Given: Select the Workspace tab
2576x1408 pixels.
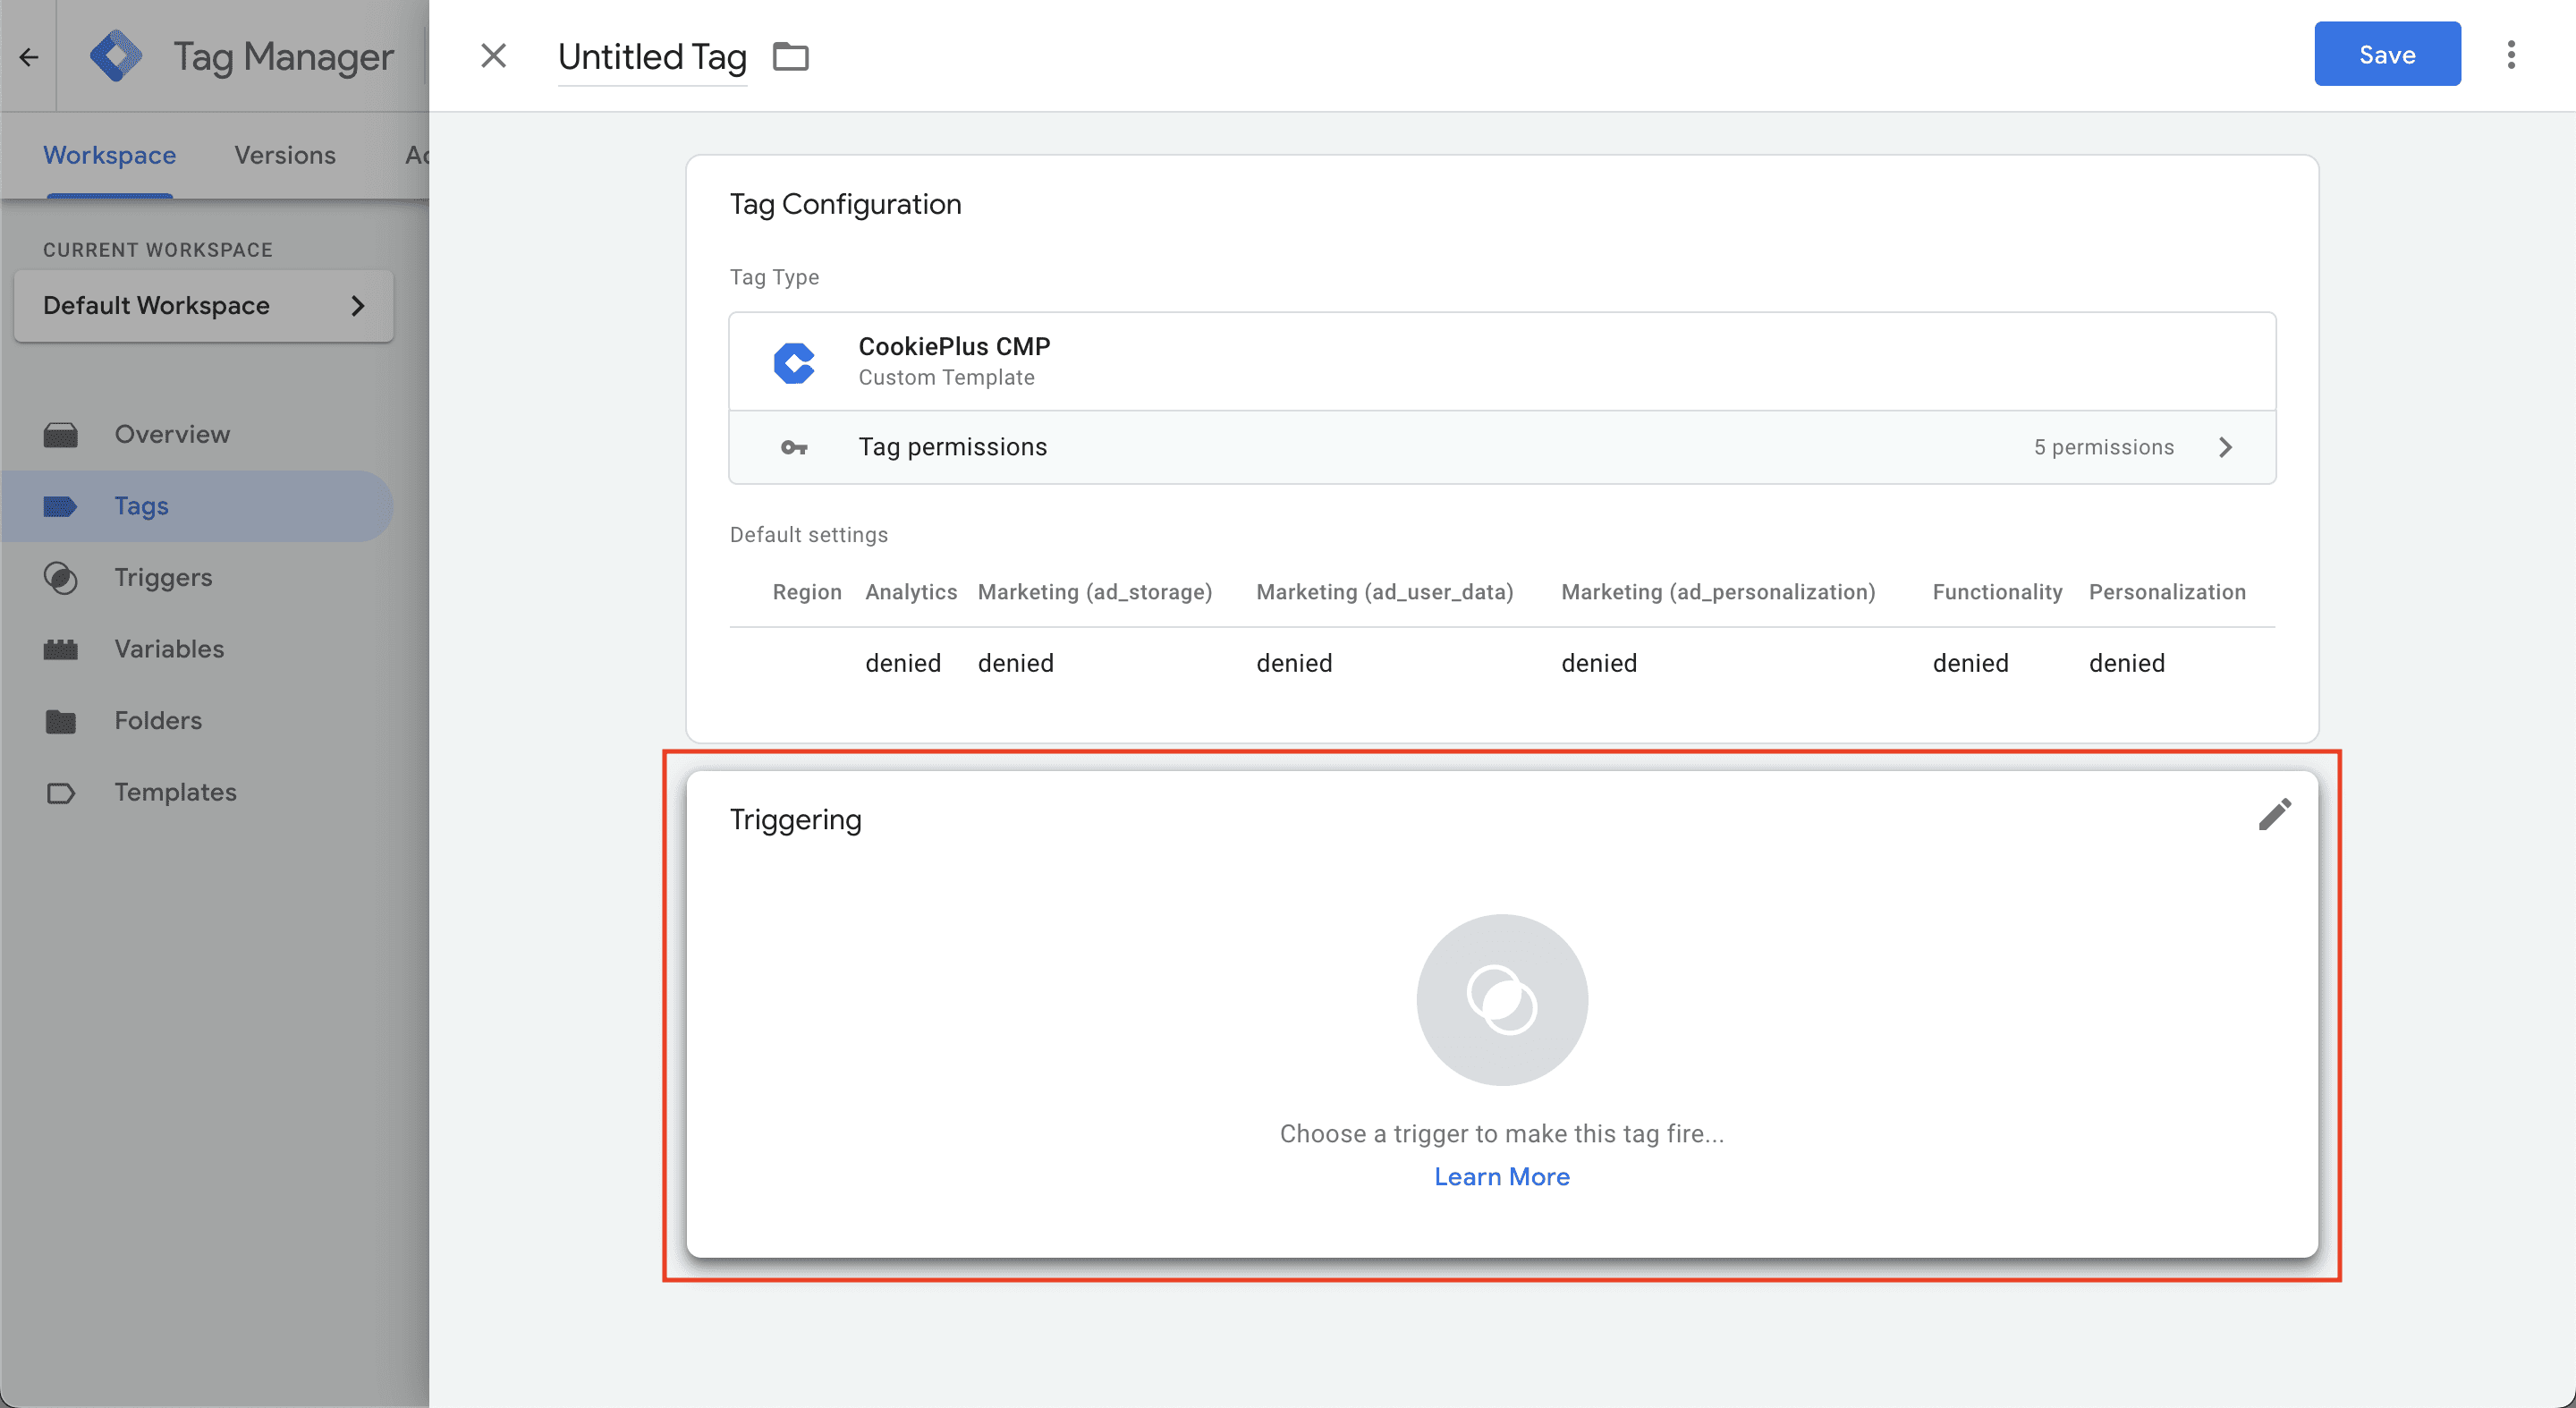Looking at the screenshot, I should coord(110,155).
